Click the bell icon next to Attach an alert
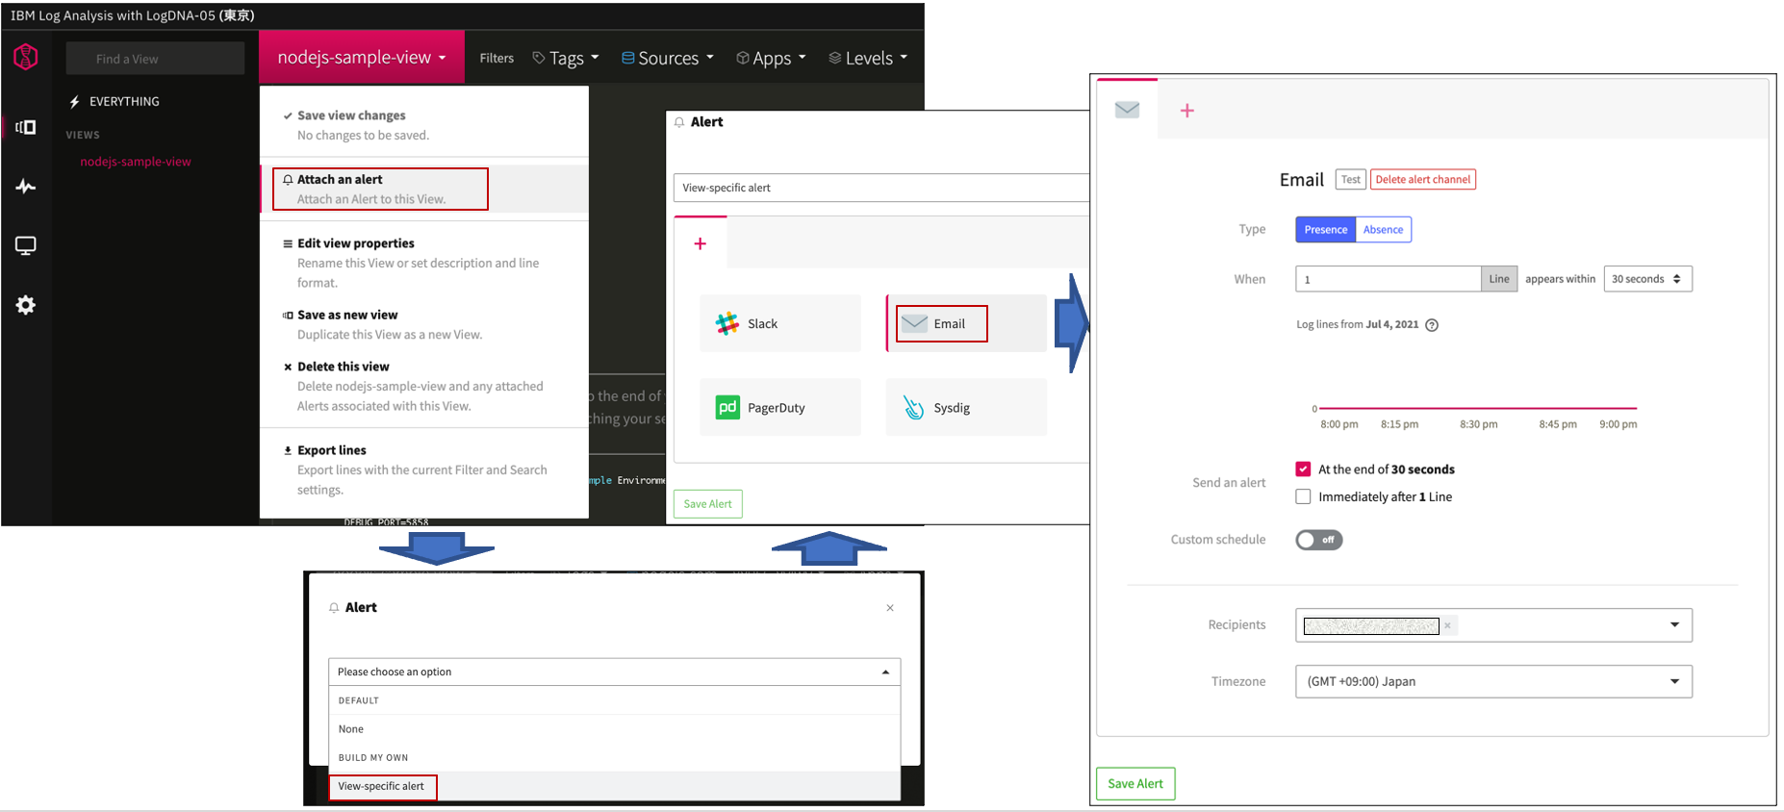The height and width of the screenshot is (812, 1784). pyautogui.click(x=288, y=180)
